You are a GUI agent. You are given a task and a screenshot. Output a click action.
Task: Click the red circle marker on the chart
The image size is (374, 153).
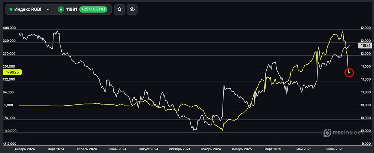coord(349,72)
